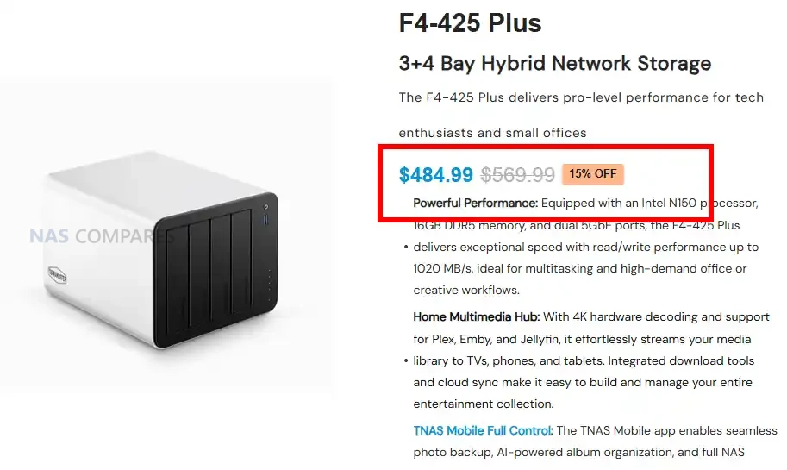Click the bullet beside the Home Multimedia Hub paragraph

coord(406,360)
